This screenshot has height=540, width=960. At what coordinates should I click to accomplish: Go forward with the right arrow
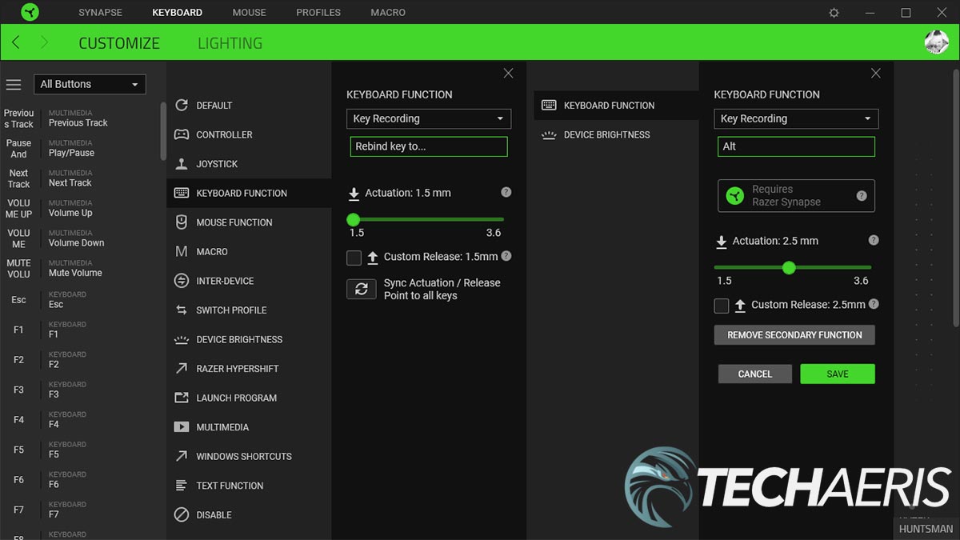pos(44,42)
